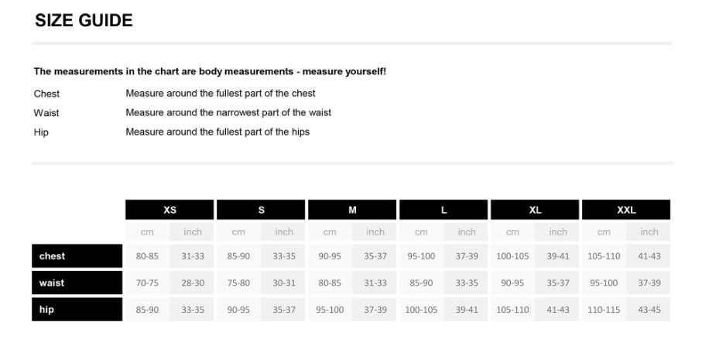Image resolution: width=702 pixels, height=353 pixels.
Task: Click the waist cm value for S
Action: tap(238, 283)
